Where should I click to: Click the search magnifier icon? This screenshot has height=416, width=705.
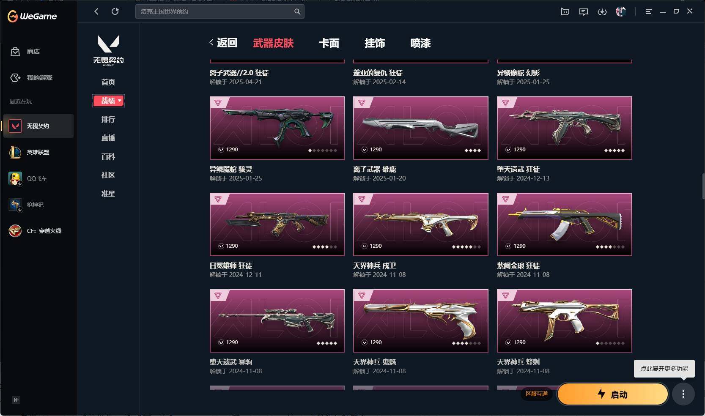(297, 11)
